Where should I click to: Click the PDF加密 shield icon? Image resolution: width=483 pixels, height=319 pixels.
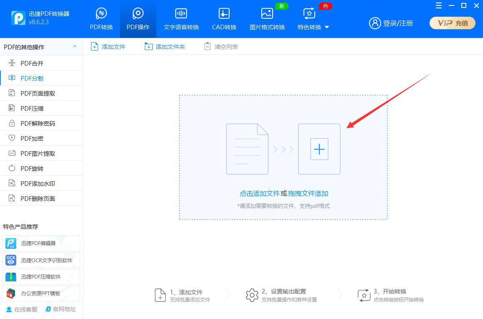point(12,138)
